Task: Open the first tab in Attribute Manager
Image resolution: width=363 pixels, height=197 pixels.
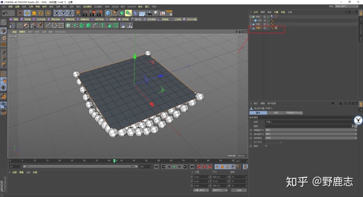Action: pos(258,113)
